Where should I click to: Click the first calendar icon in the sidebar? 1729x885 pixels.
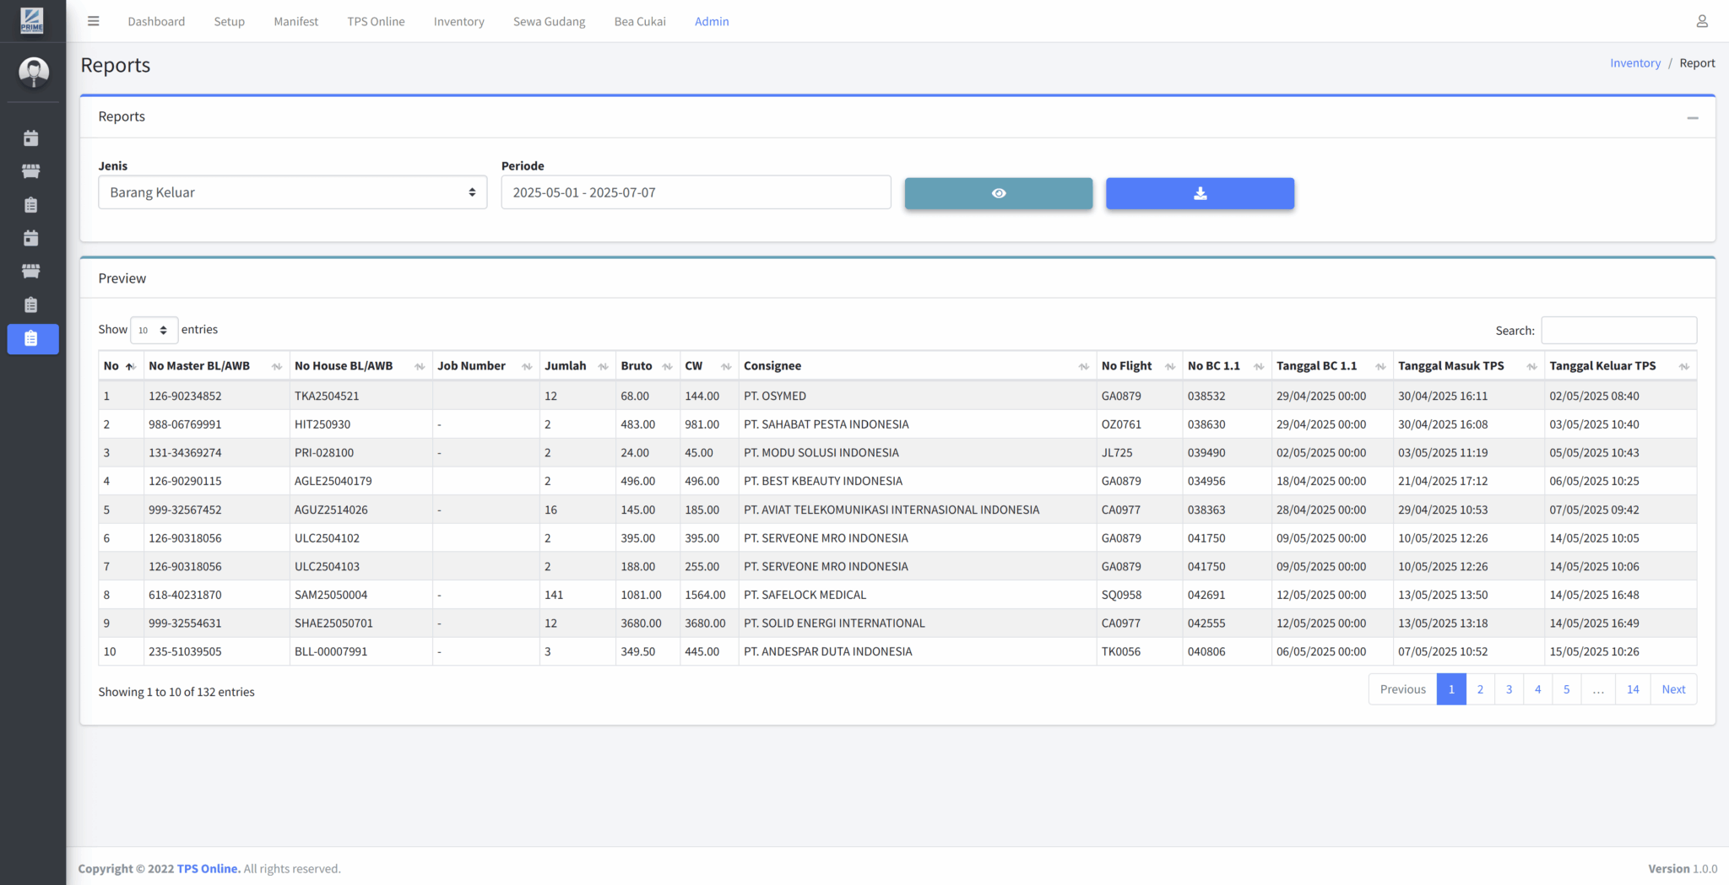[31, 138]
